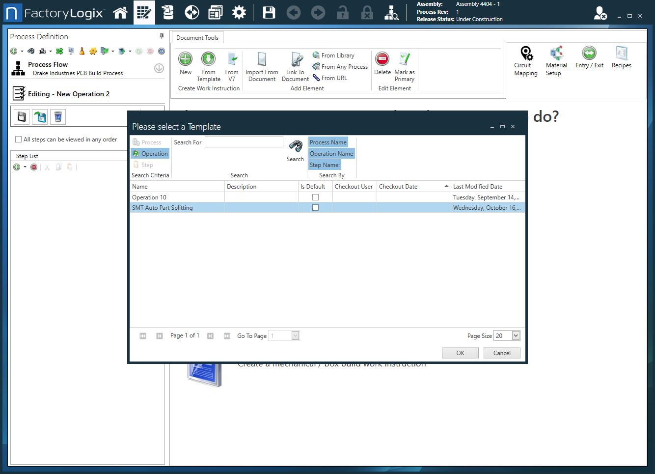Screen dimensions: 655x474
Task: Check Is Default for Operation 10
Action: click(x=315, y=197)
